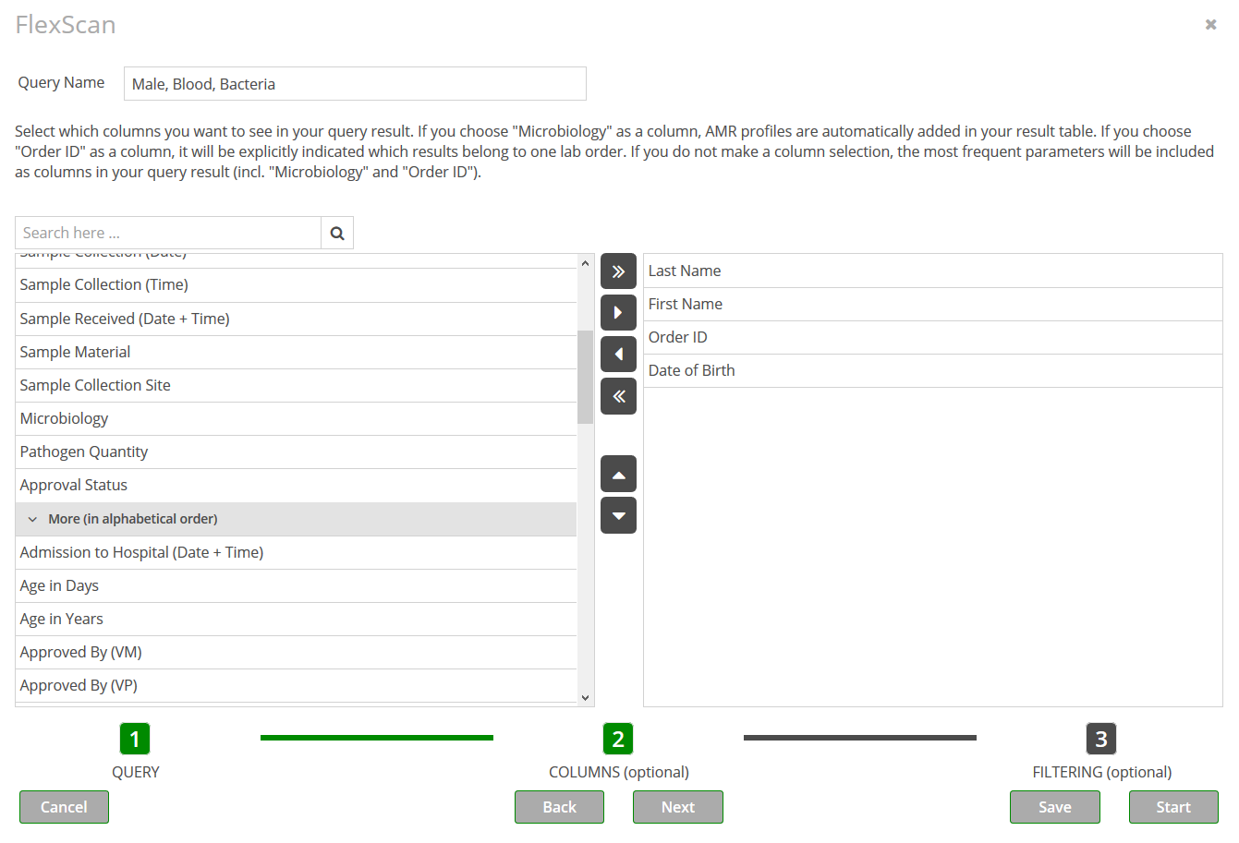
Task: Select Date of Birth in chosen columns
Action: [933, 371]
